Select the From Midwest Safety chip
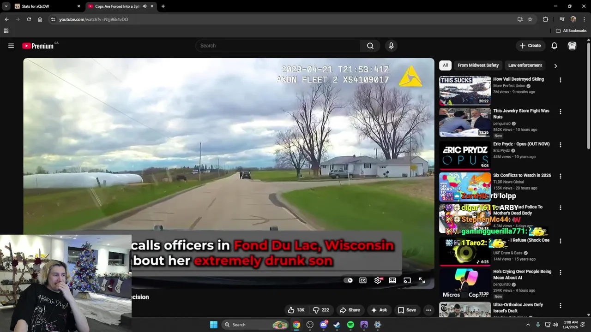 click(x=478, y=65)
